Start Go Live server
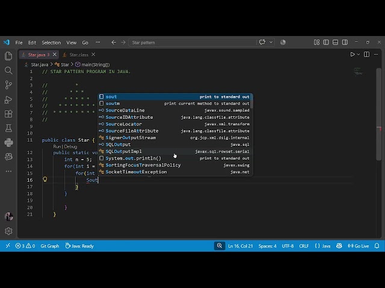 click(359, 246)
